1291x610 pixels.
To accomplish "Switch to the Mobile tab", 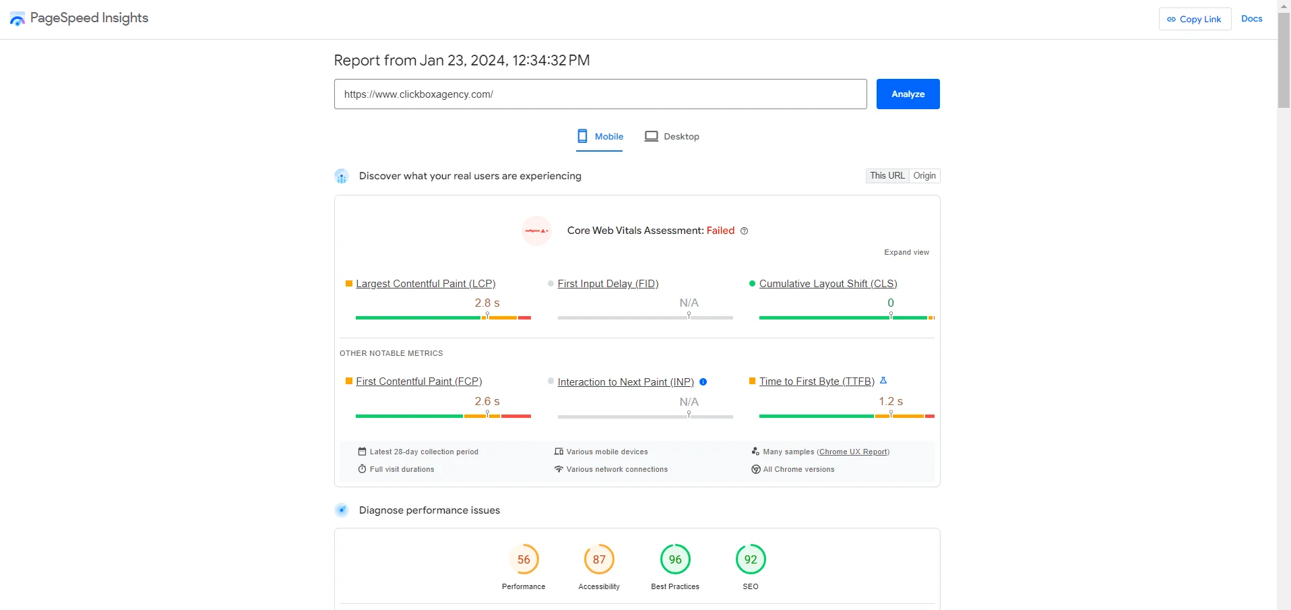I will 600,136.
